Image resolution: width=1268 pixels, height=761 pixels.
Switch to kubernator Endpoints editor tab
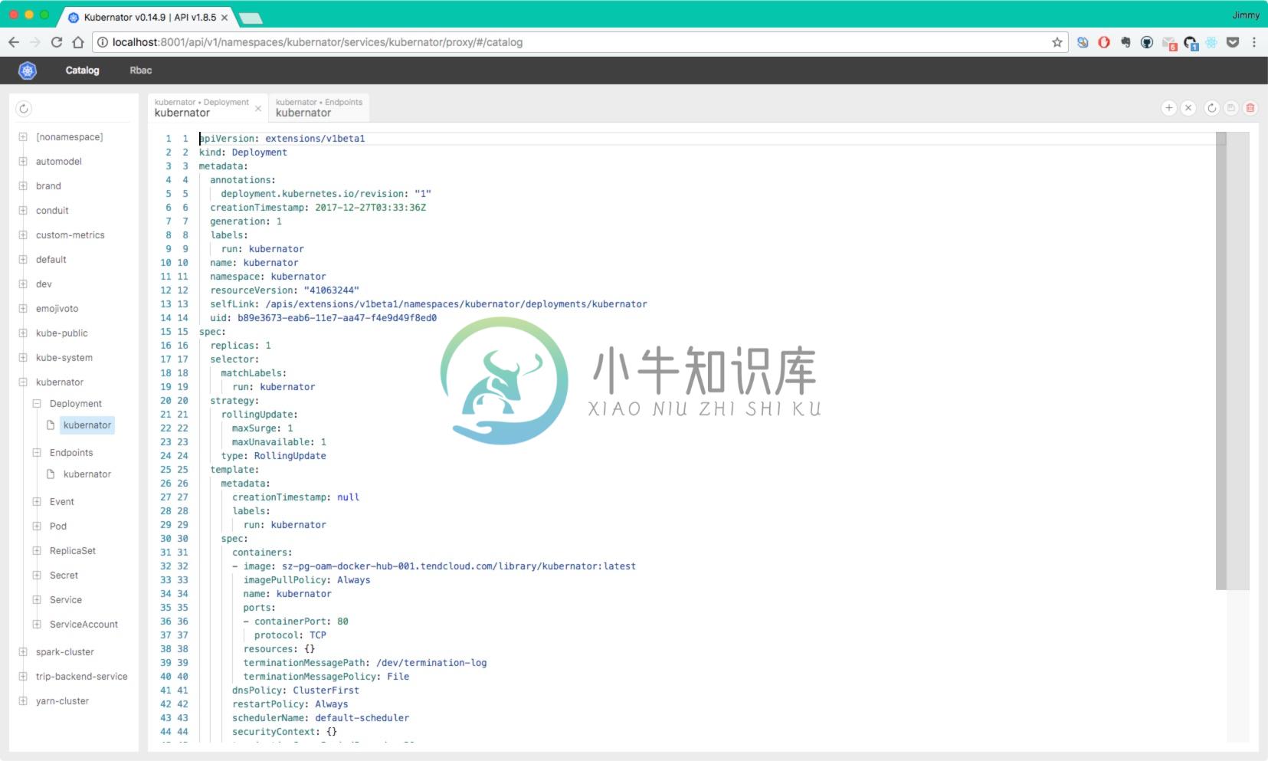click(319, 108)
